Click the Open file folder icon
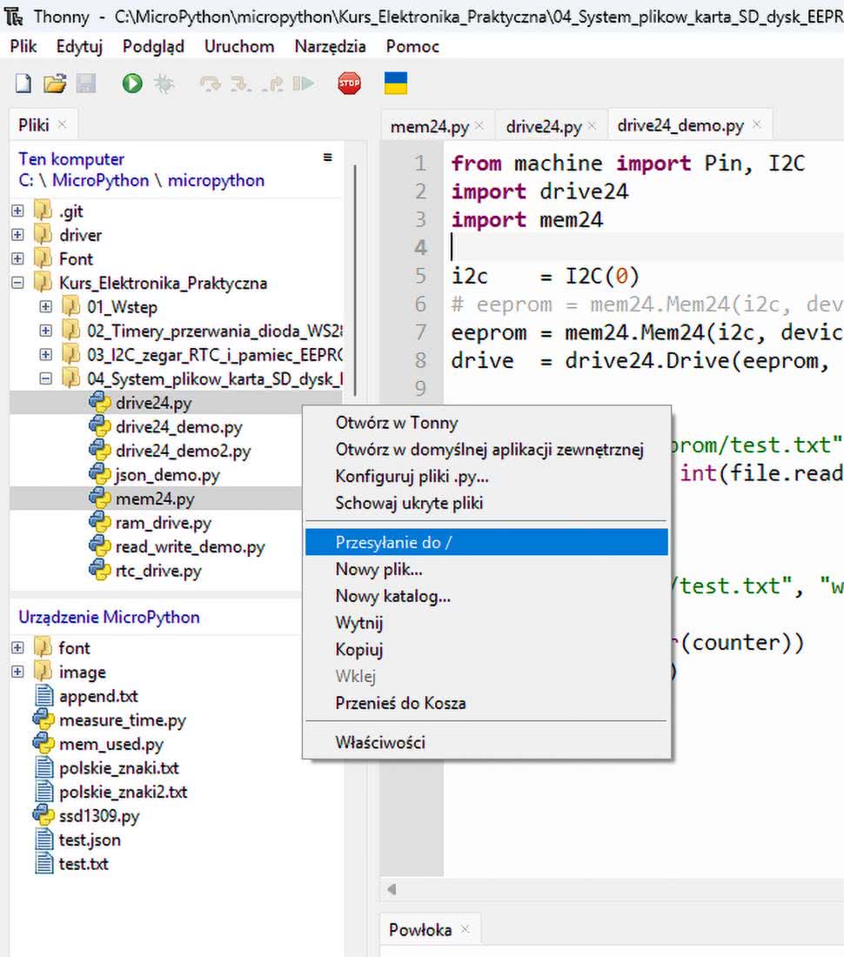 pyautogui.click(x=55, y=84)
